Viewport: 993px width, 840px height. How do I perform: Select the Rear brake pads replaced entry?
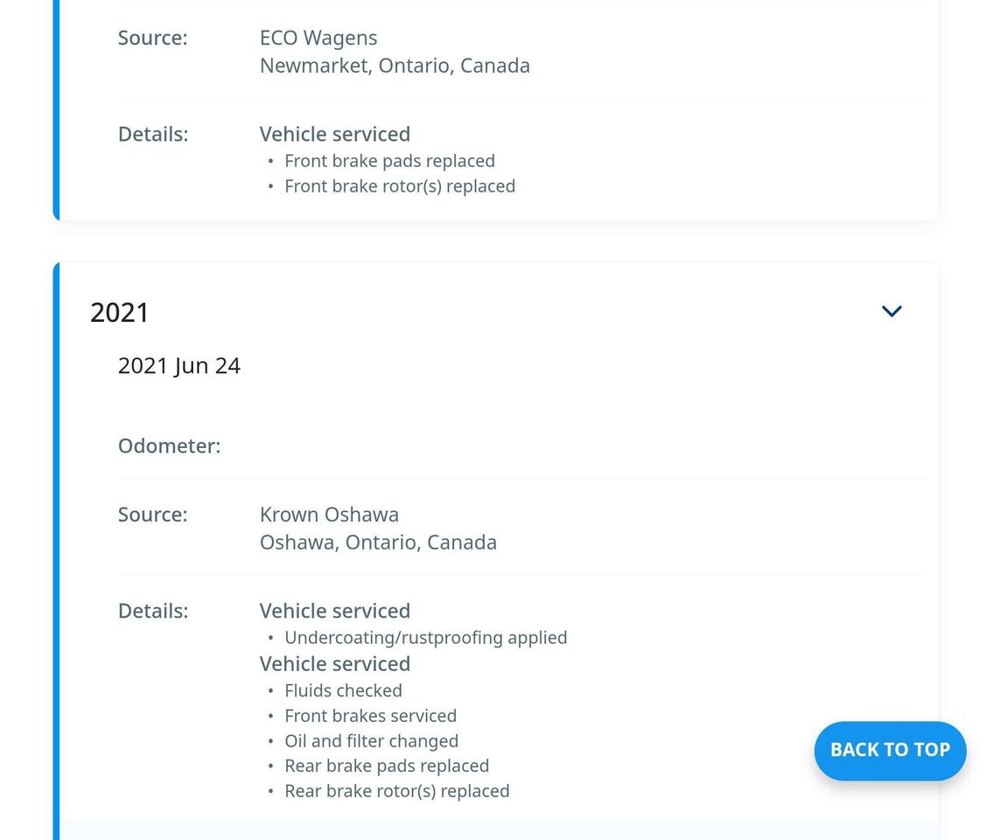[x=388, y=766]
